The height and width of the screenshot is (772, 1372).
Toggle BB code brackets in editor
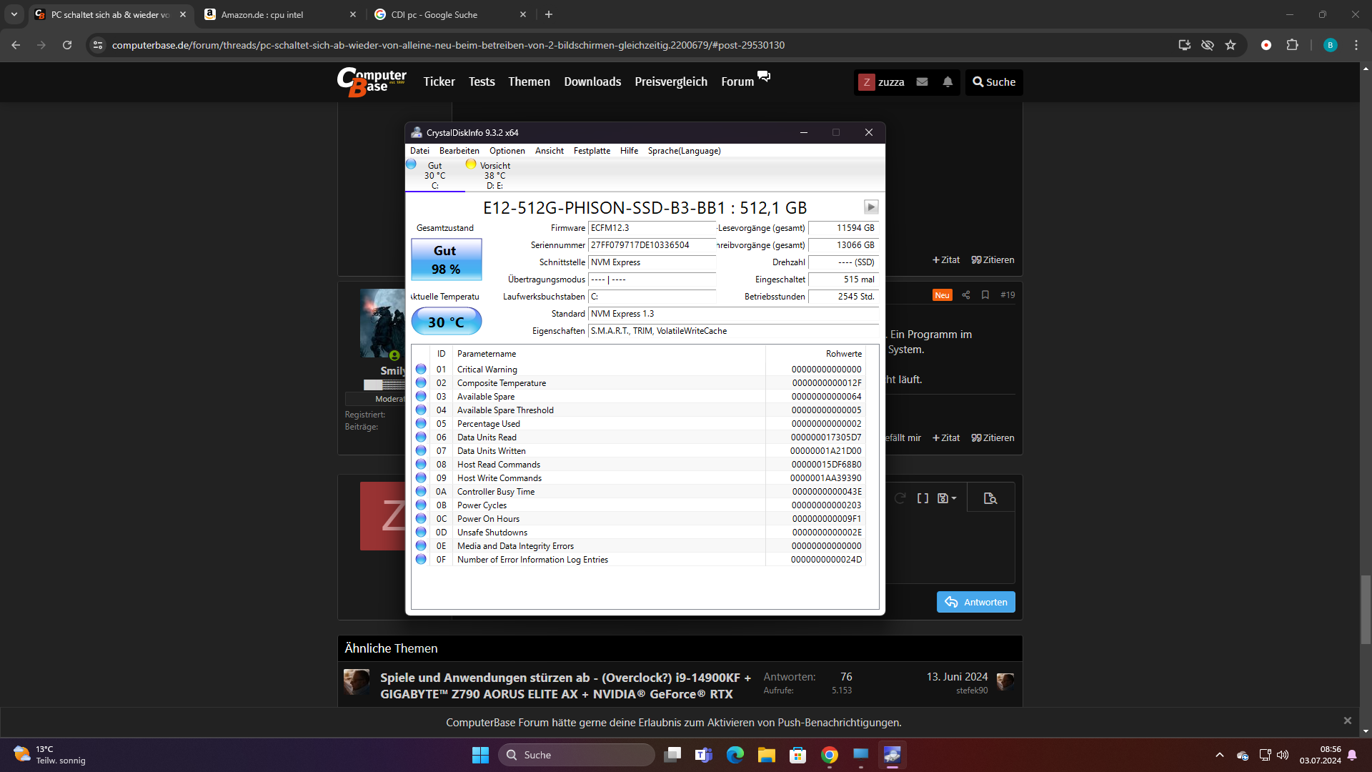[x=923, y=498]
